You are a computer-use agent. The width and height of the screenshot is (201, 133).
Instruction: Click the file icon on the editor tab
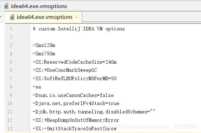coord(12,17)
